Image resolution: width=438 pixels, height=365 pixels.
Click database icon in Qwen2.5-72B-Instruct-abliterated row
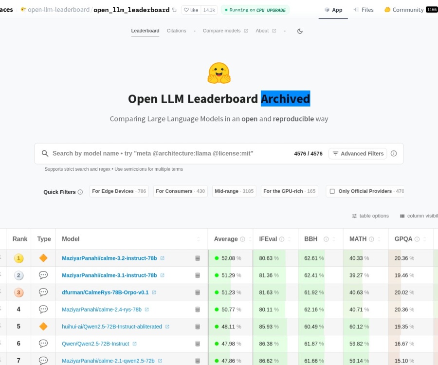[198, 327]
